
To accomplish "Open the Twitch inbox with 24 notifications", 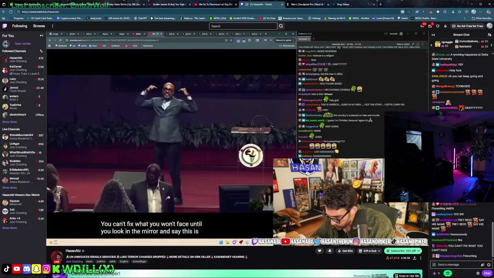I will (x=423, y=26).
